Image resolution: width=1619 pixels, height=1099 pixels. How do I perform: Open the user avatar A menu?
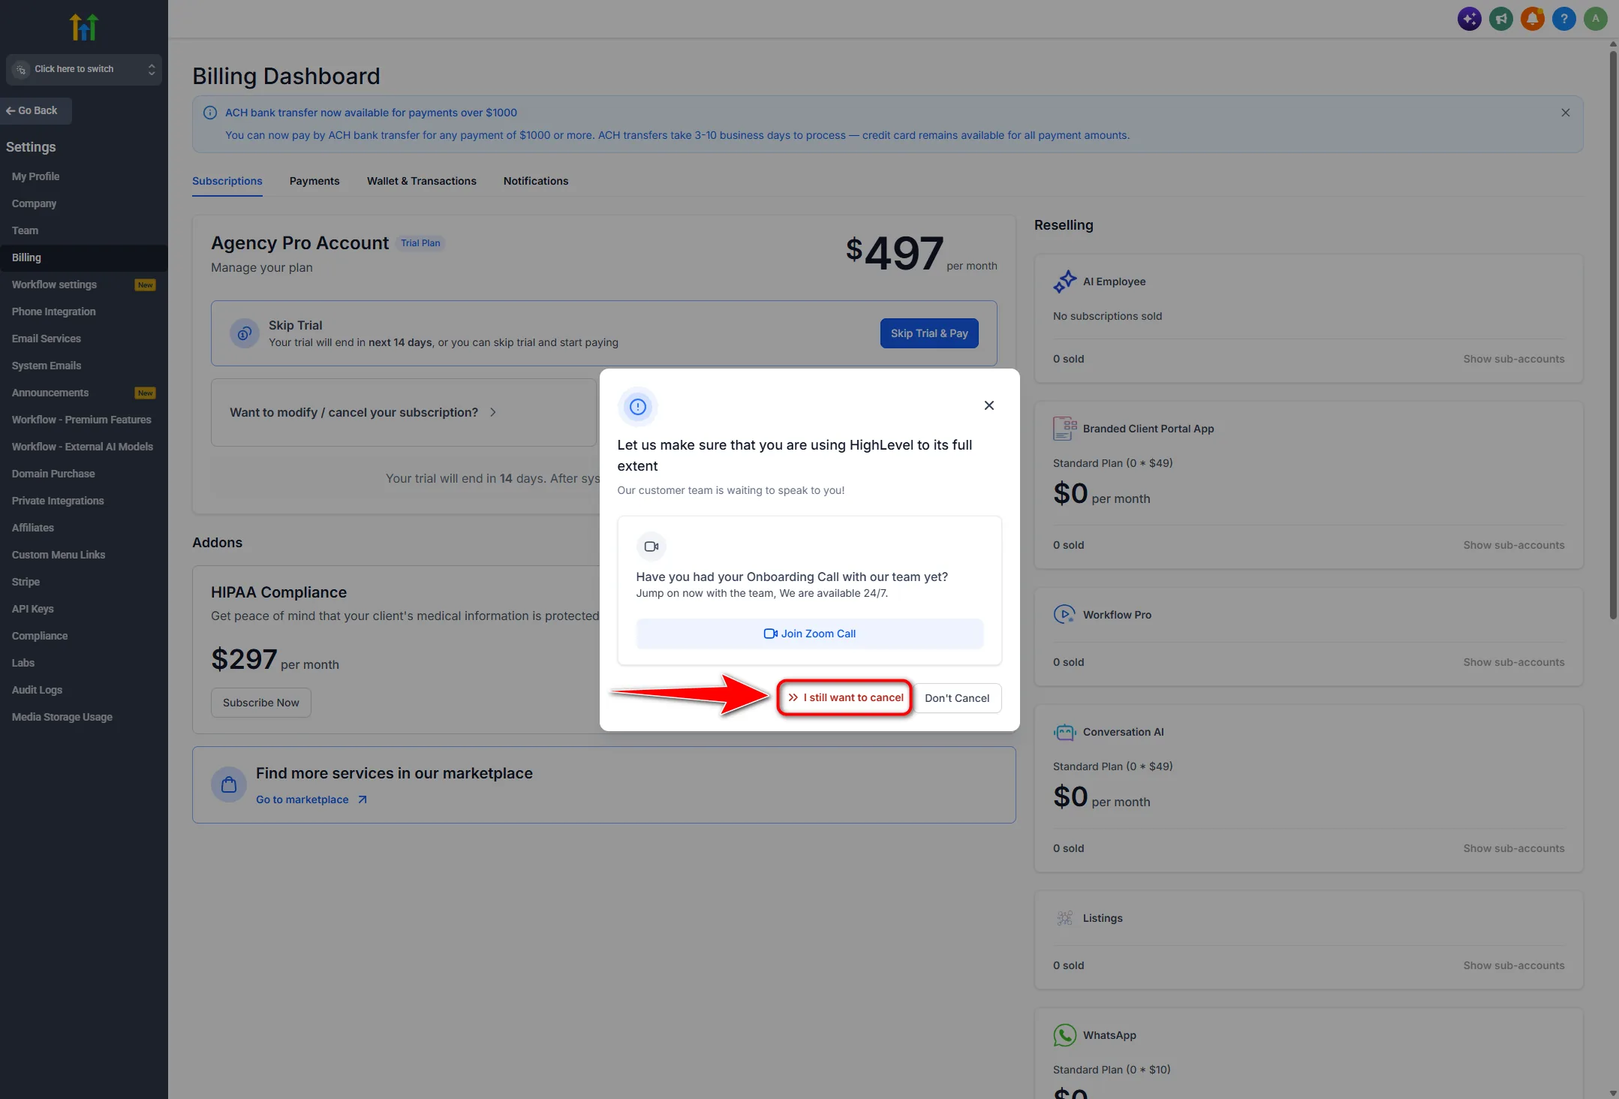(x=1595, y=19)
